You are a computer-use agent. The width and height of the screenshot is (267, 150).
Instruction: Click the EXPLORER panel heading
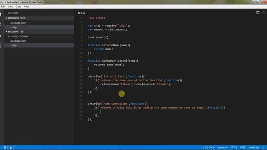click(x=13, y=13)
